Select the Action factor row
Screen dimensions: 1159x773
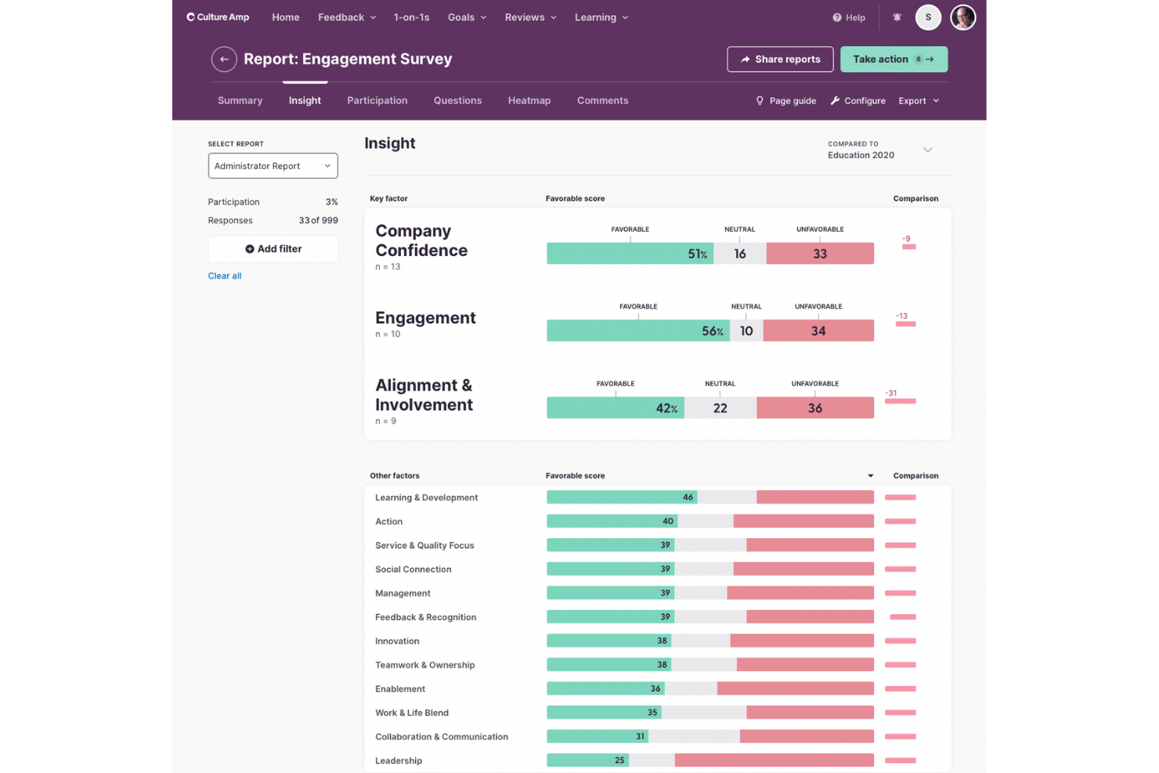point(658,522)
